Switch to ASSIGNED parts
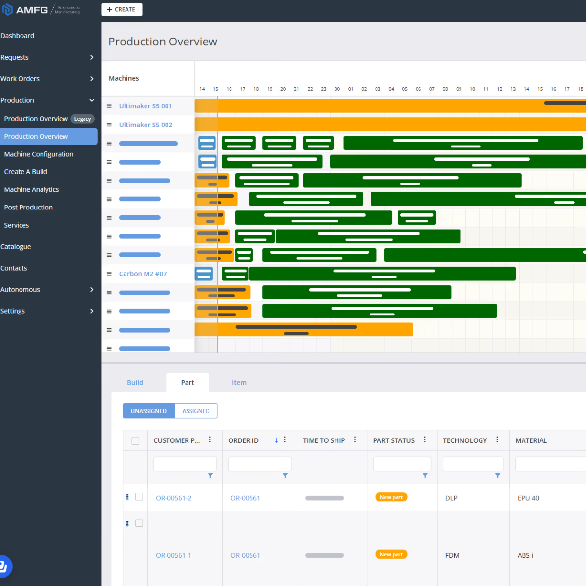586x586 pixels. point(196,411)
